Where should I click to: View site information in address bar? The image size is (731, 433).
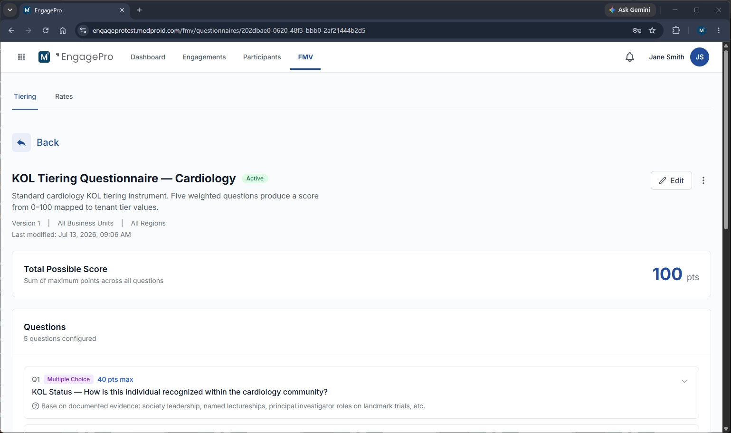coord(83,30)
